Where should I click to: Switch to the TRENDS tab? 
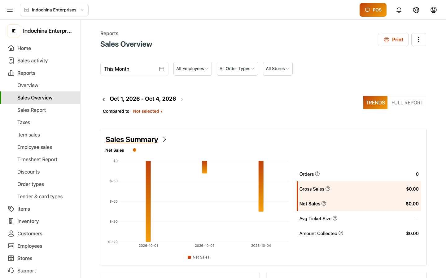pyautogui.click(x=375, y=103)
